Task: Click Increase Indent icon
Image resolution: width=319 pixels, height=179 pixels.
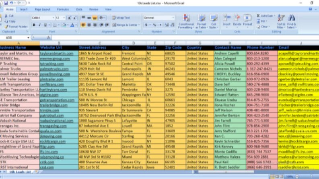Action: tap(107, 25)
